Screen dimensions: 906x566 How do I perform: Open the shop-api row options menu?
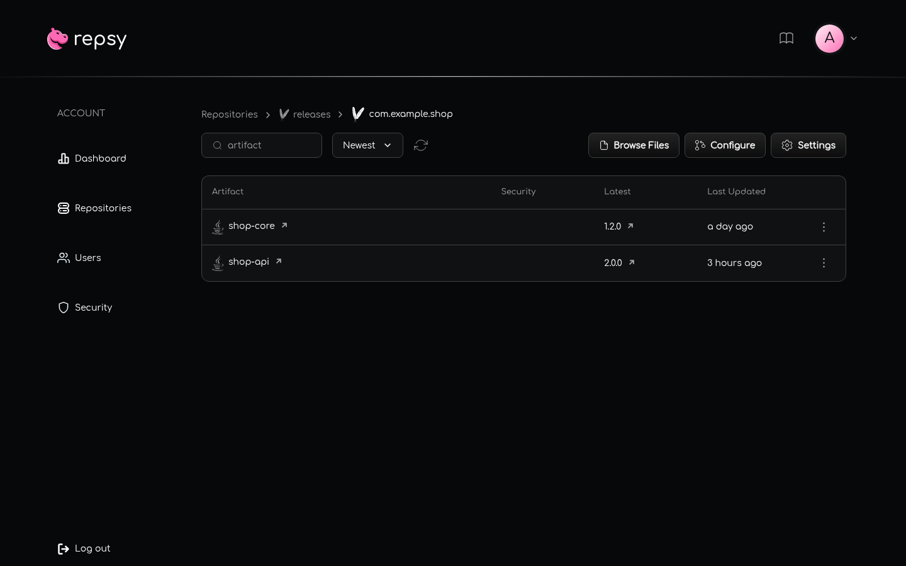[824, 263]
